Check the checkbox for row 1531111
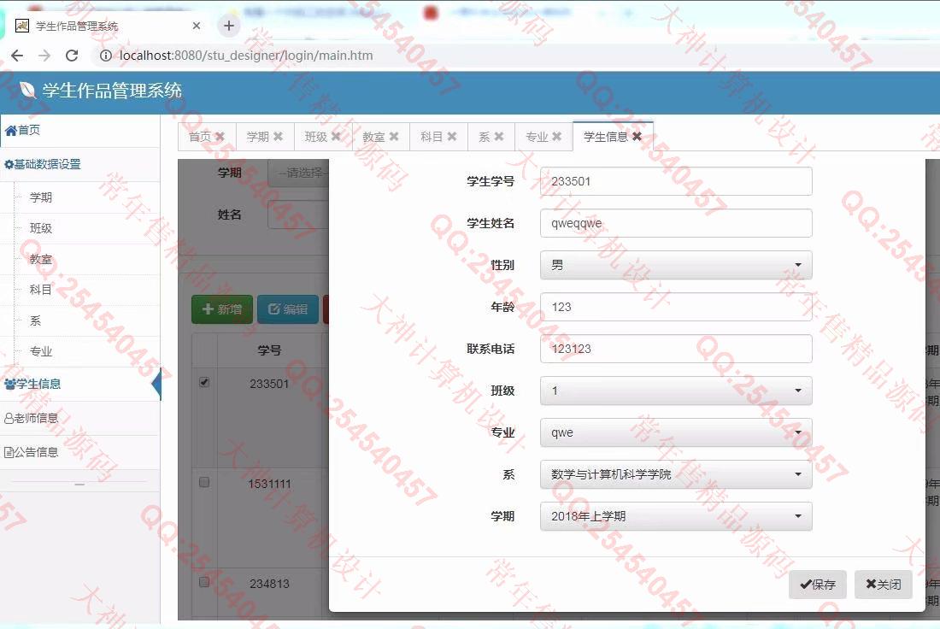Viewport: 940px width, 629px height. [204, 483]
